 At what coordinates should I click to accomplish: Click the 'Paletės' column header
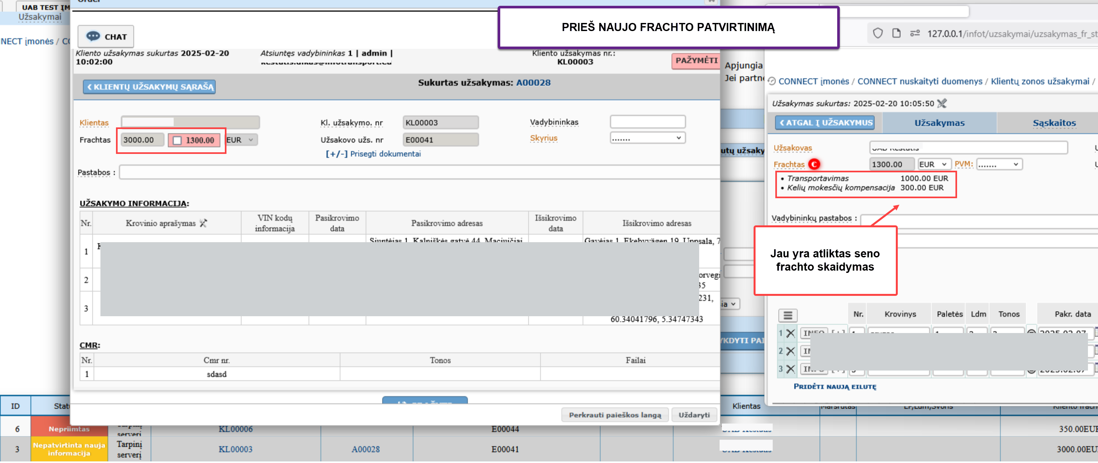pyautogui.click(x=949, y=314)
